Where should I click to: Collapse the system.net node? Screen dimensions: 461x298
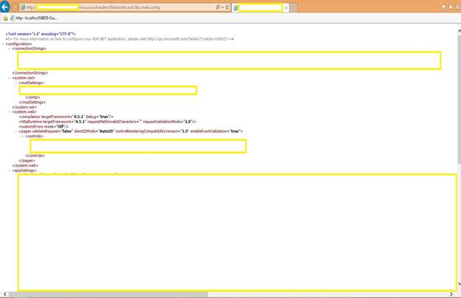10,77
